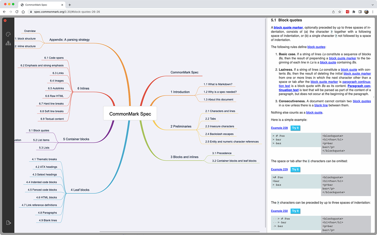Toggle the browser side panel icon
377x235 pixels.
(360, 12)
